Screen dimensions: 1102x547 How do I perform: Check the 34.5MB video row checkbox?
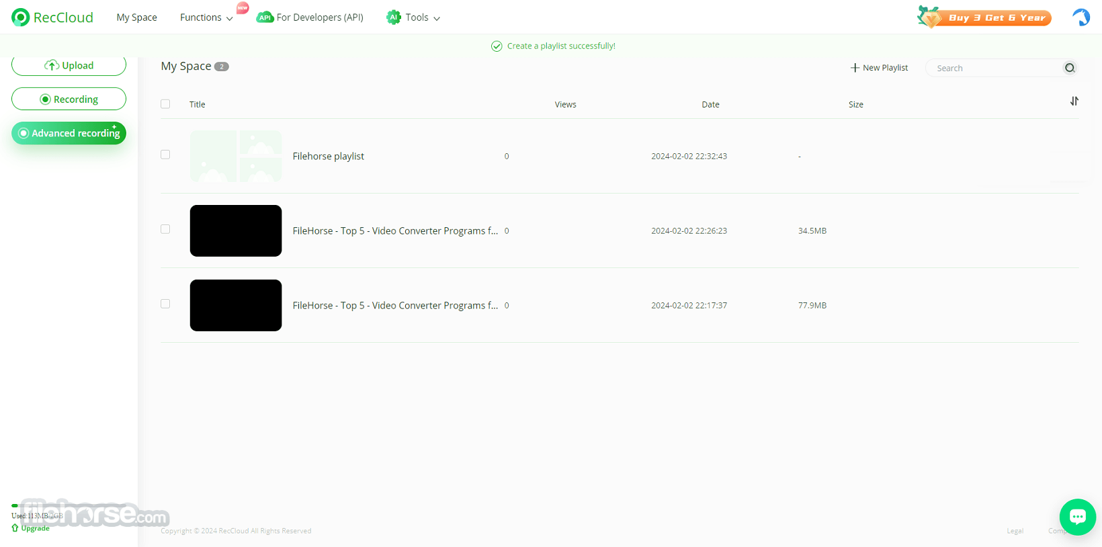pyautogui.click(x=165, y=229)
